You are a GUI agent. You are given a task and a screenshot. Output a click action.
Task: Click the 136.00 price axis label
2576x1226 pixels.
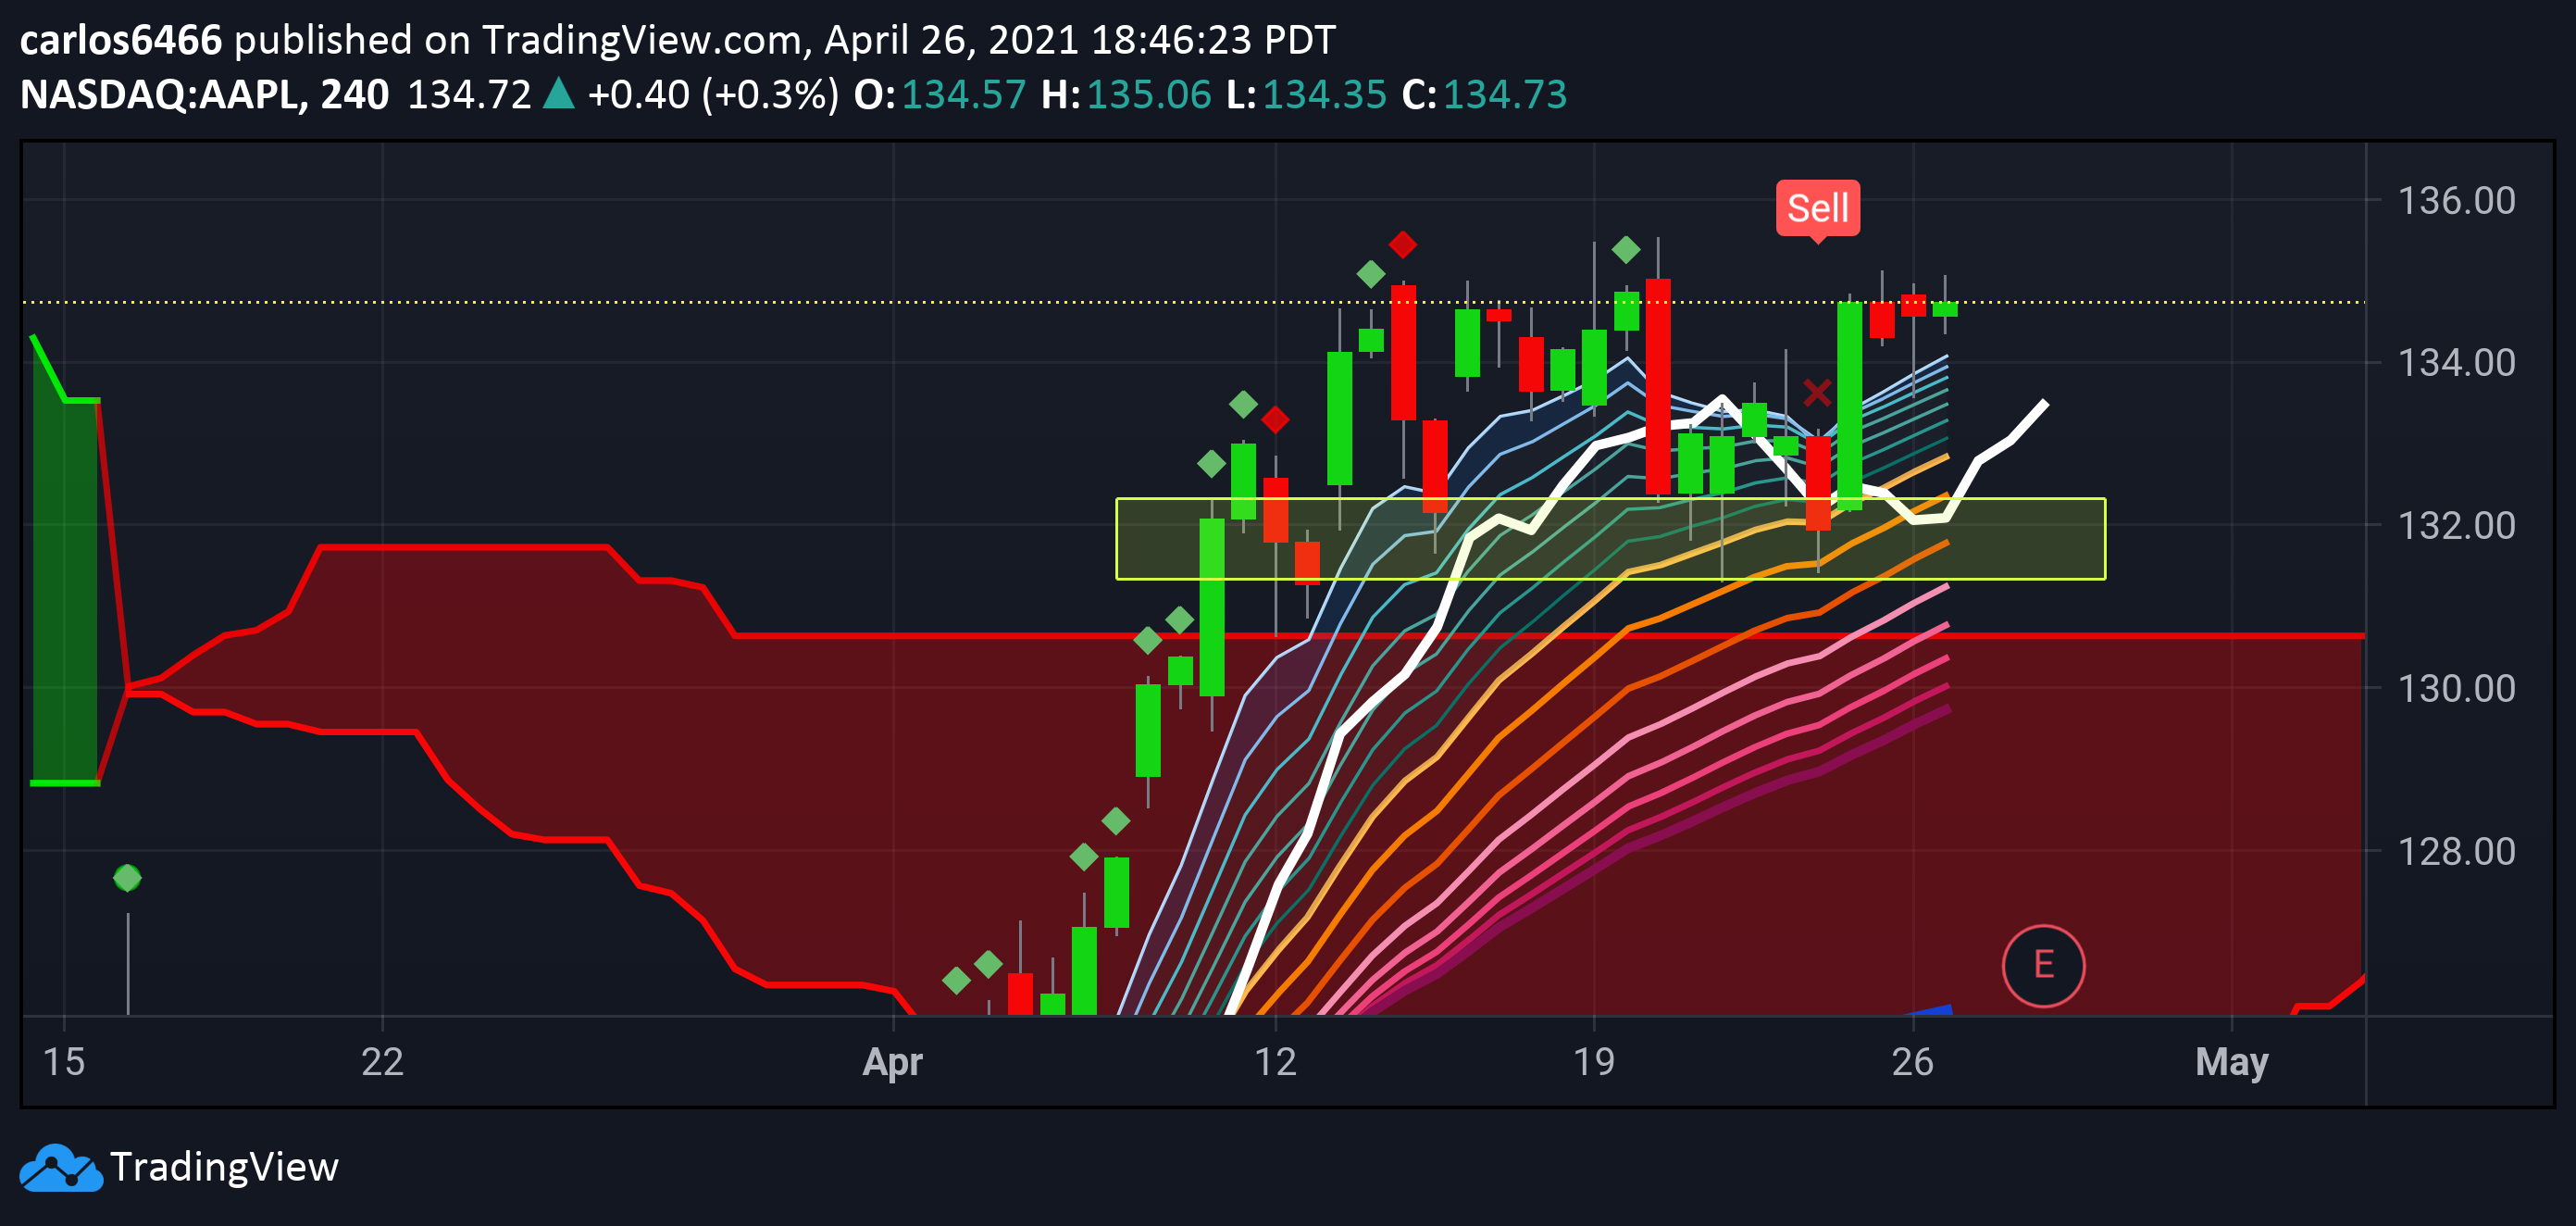(2456, 201)
